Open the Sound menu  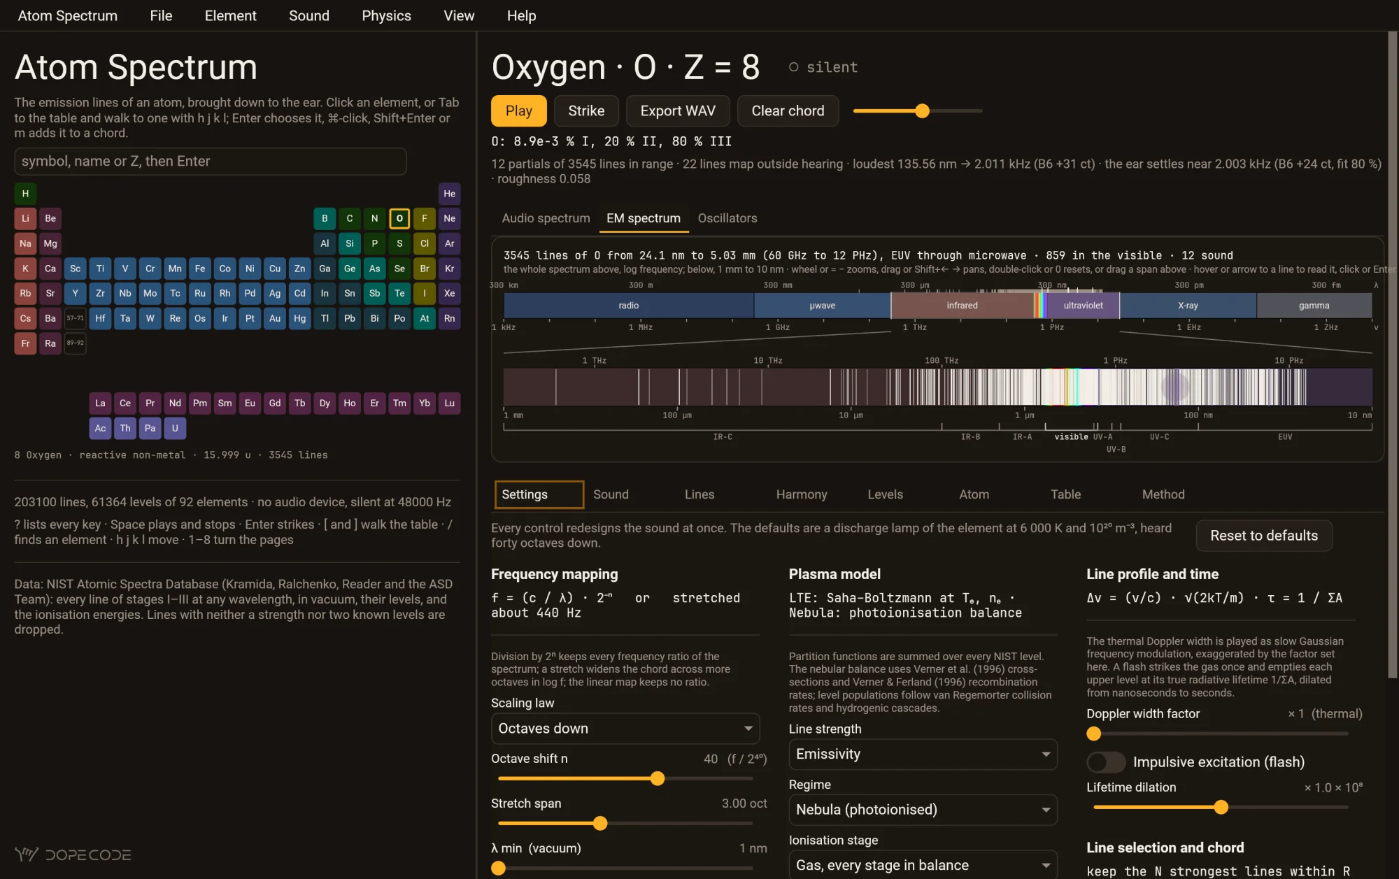coord(309,15)
